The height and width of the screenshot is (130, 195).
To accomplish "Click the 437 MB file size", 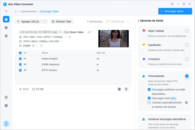I will tap(40, 89).
